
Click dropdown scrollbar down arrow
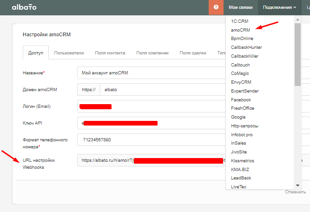coord(297,185)
